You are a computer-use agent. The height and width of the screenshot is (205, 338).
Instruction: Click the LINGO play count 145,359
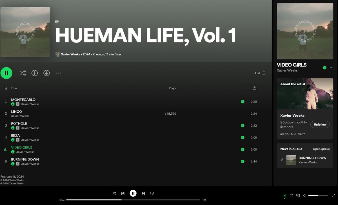click(x=170, y=114)
